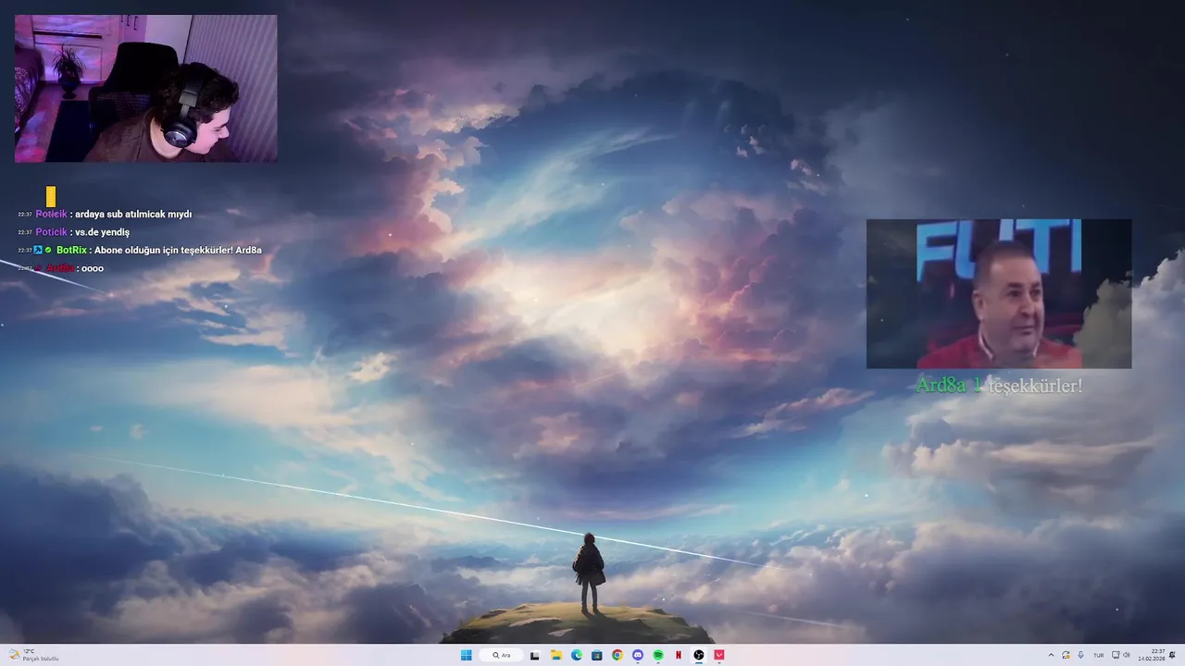Open Task View from the taskbar

click(535, 655)
